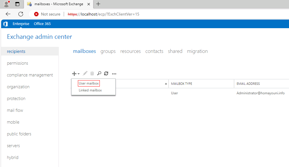Click the Exchange admin center heading

pos(40,37)
